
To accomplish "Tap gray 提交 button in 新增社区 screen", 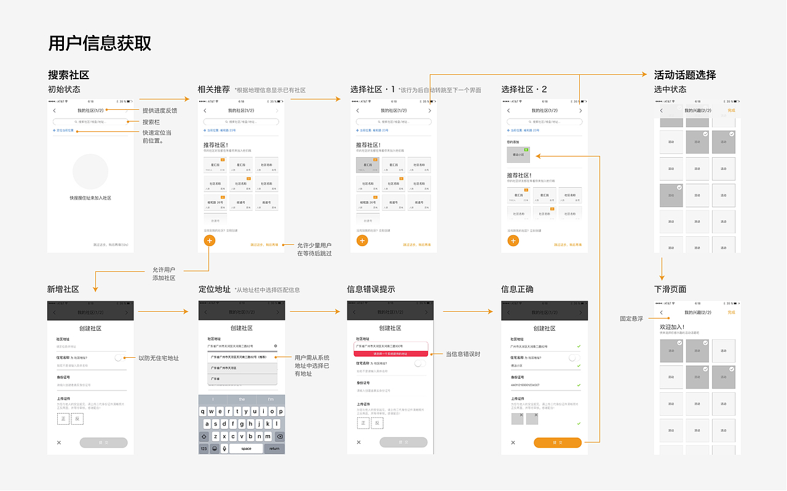I will [103, 443].
